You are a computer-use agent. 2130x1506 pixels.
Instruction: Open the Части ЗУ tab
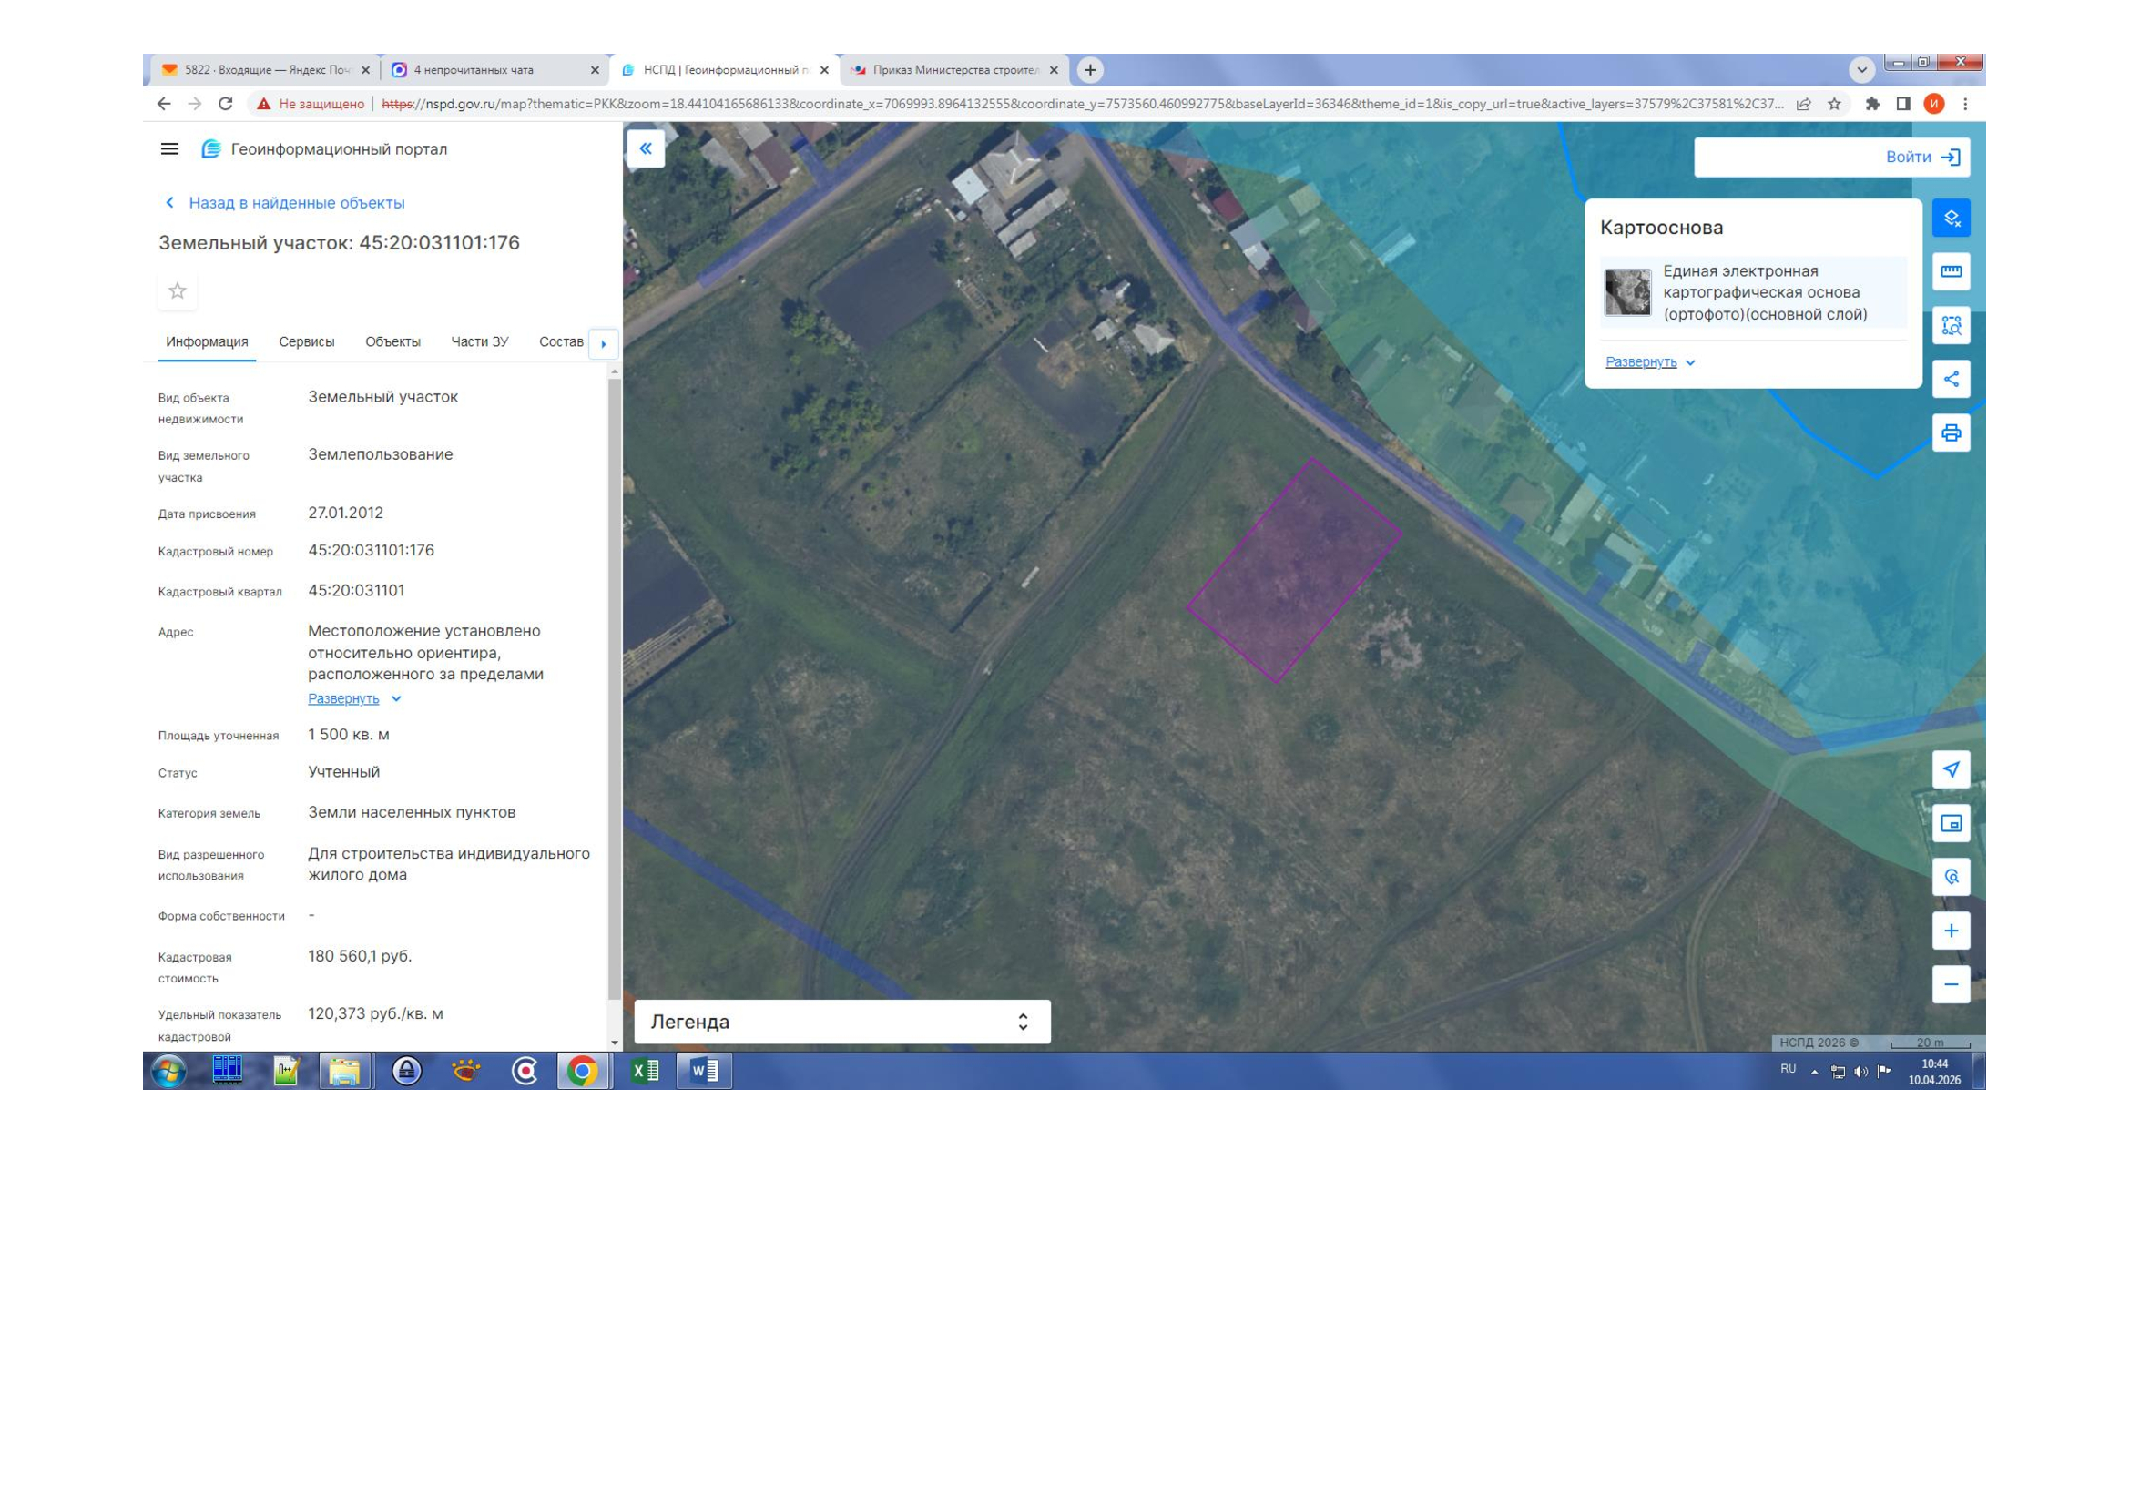(x=479, y=341)
